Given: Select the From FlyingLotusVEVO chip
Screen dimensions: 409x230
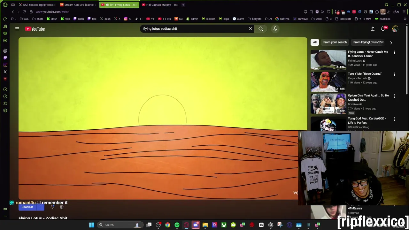Looking at the screenshot, I should 368,42.
